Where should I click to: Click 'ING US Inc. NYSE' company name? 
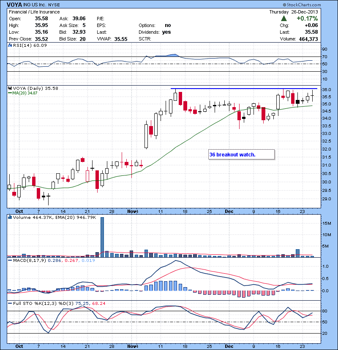click(41, 5)
